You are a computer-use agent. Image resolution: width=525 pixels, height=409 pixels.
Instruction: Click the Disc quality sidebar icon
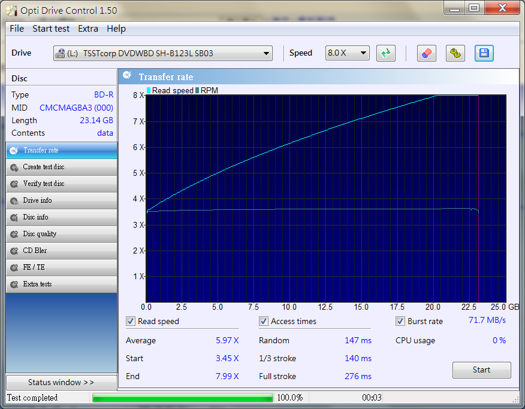(14, 234)
